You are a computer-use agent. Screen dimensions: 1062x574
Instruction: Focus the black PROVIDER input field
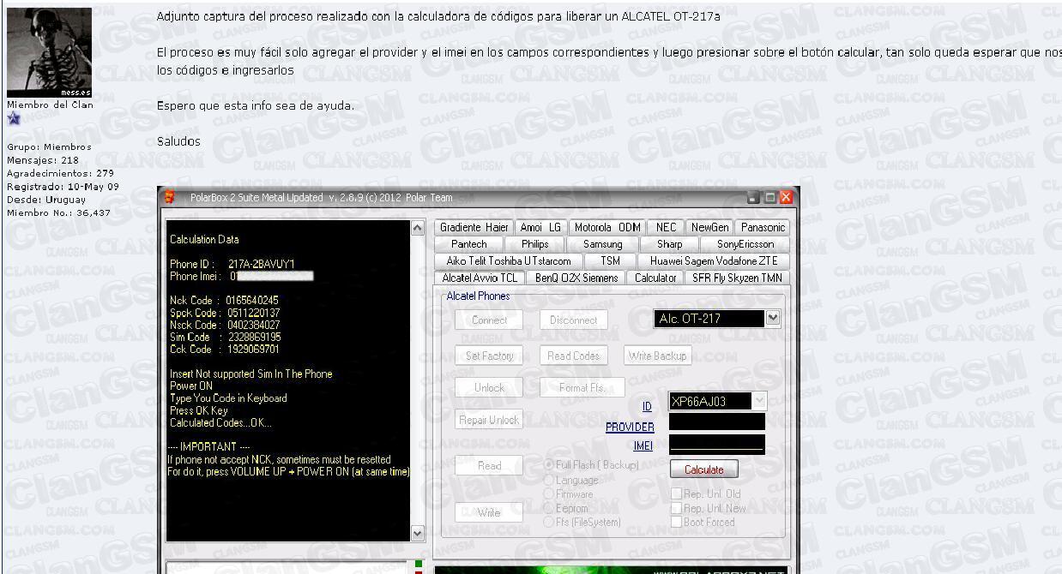coord(716,422)
